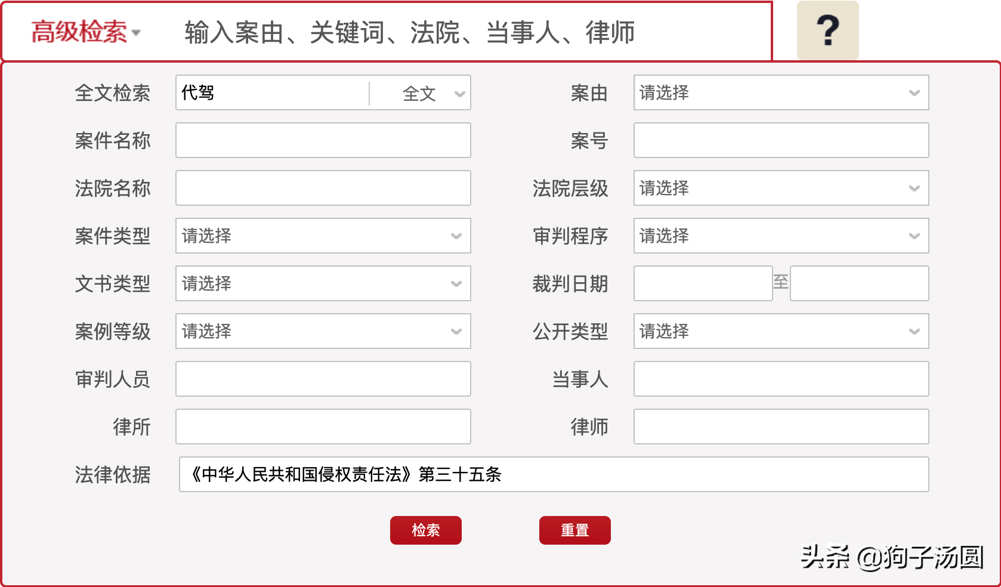The width and height of the screenshot is (1001, 587).
Task: Click the 案号 case number input field
Action: tap(780, 140)
